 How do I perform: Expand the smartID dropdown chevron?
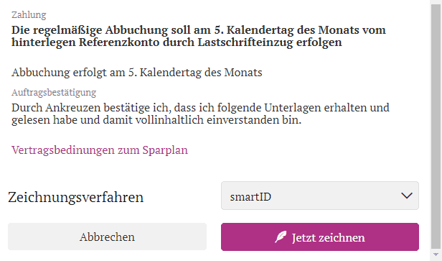[406, 196]
